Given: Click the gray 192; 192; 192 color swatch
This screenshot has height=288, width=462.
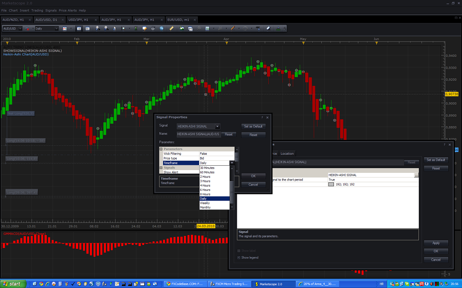Looking at the screenshot, I should click(331, 184).
